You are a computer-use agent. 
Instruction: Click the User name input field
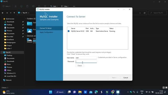click(x=86, y=58)
